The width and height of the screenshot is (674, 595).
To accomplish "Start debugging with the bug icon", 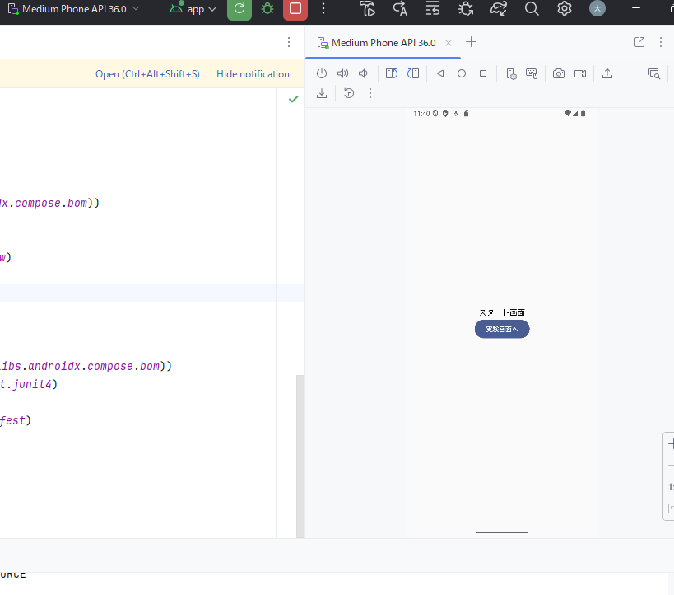I will coord(267,9).
